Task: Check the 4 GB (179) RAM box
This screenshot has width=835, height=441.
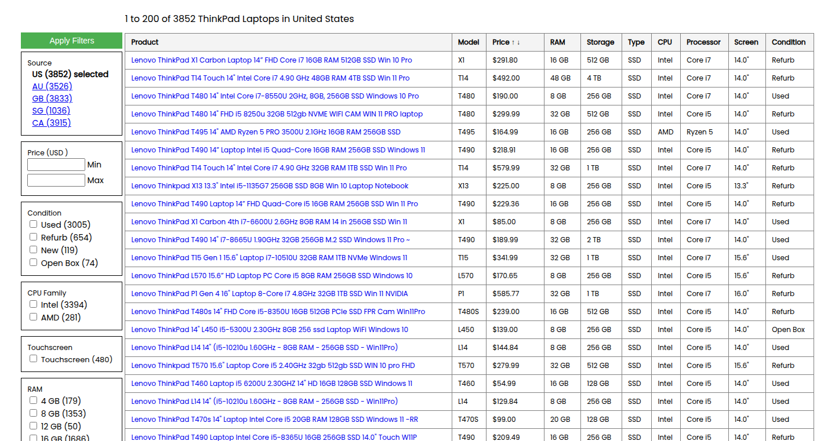Action: point(34,400)
